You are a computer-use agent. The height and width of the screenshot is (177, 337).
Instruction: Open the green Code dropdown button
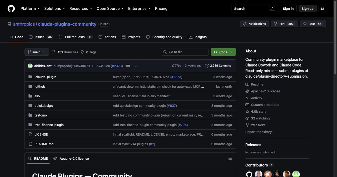(223, 52)
